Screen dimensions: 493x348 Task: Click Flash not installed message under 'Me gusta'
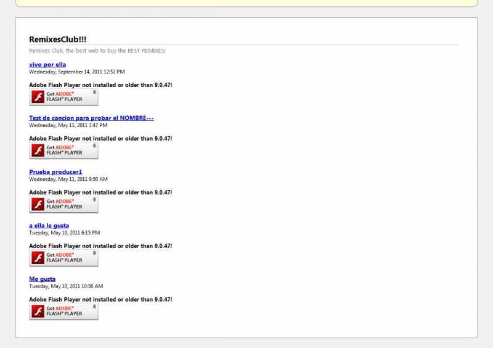(x=100, y=299)
